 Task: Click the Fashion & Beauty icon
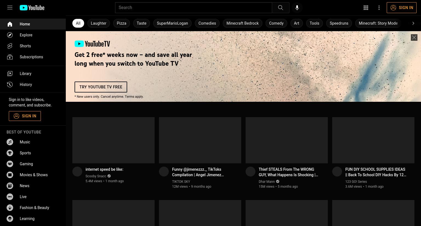pos(10,208)
